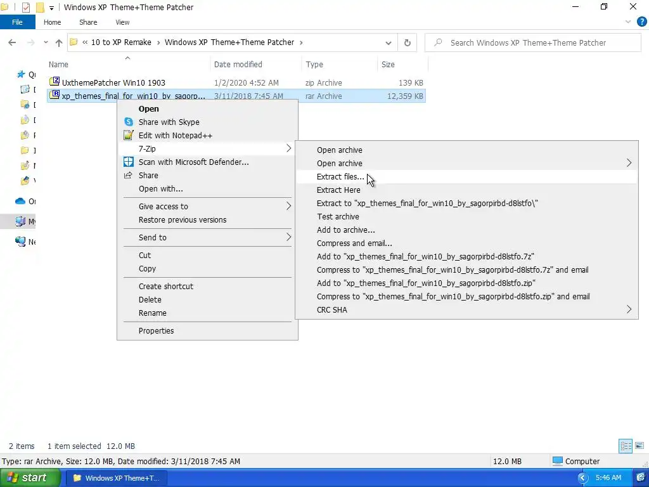
Task: Open OneDrive in navigation pane
Action: [25, 201]
